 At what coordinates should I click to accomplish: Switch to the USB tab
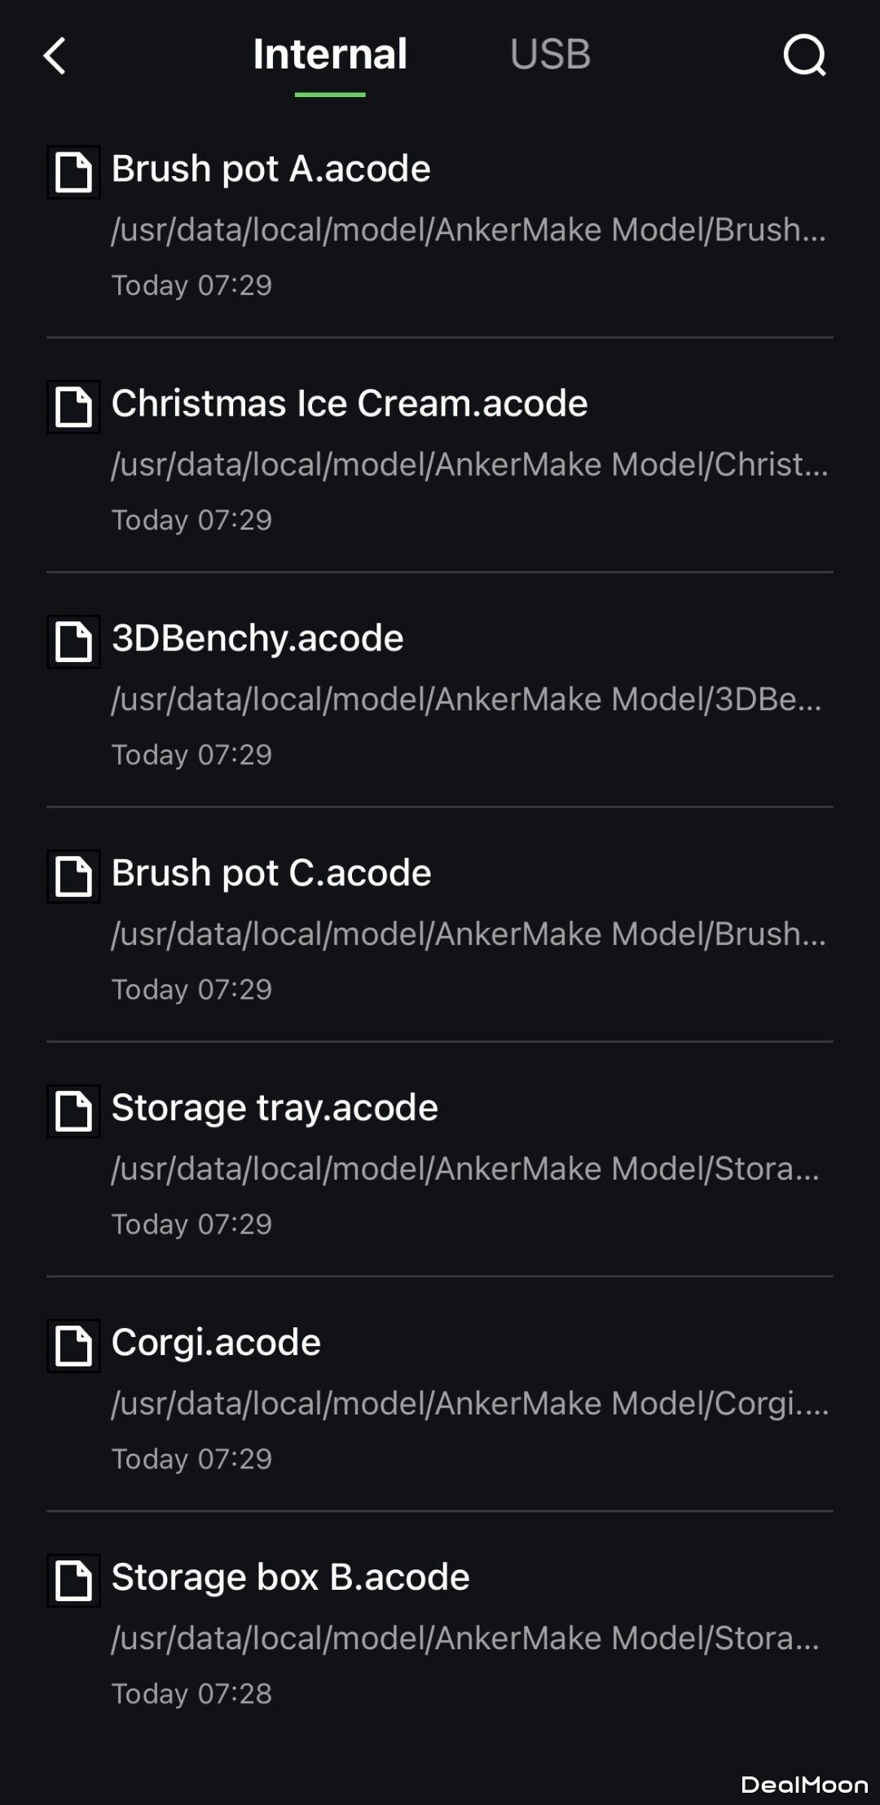pos(550,55)
